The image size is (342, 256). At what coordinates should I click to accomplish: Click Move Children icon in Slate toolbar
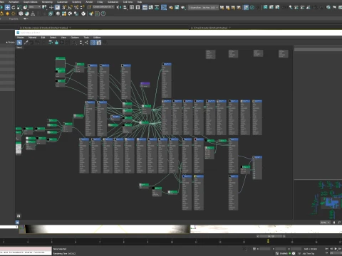click(x=51, y=43)
